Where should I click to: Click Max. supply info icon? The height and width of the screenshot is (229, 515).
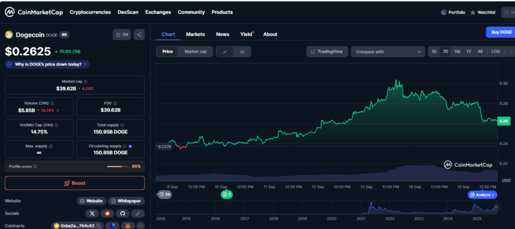coord(51,146)
